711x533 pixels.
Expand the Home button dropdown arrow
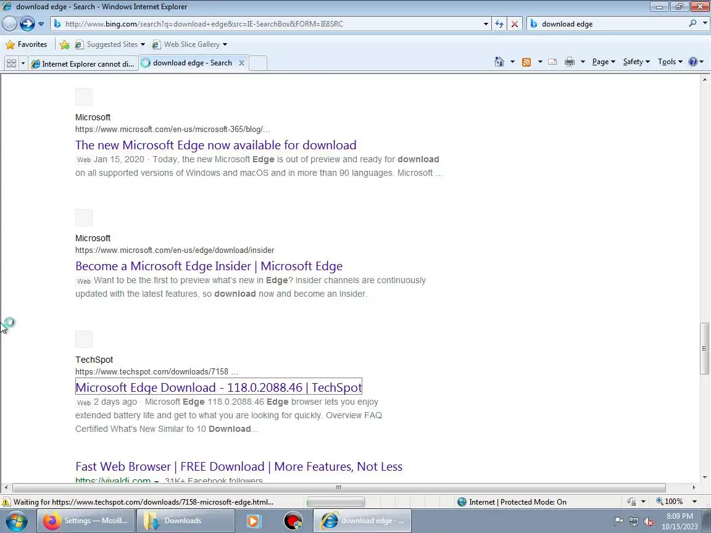click(x=512, y=62)
